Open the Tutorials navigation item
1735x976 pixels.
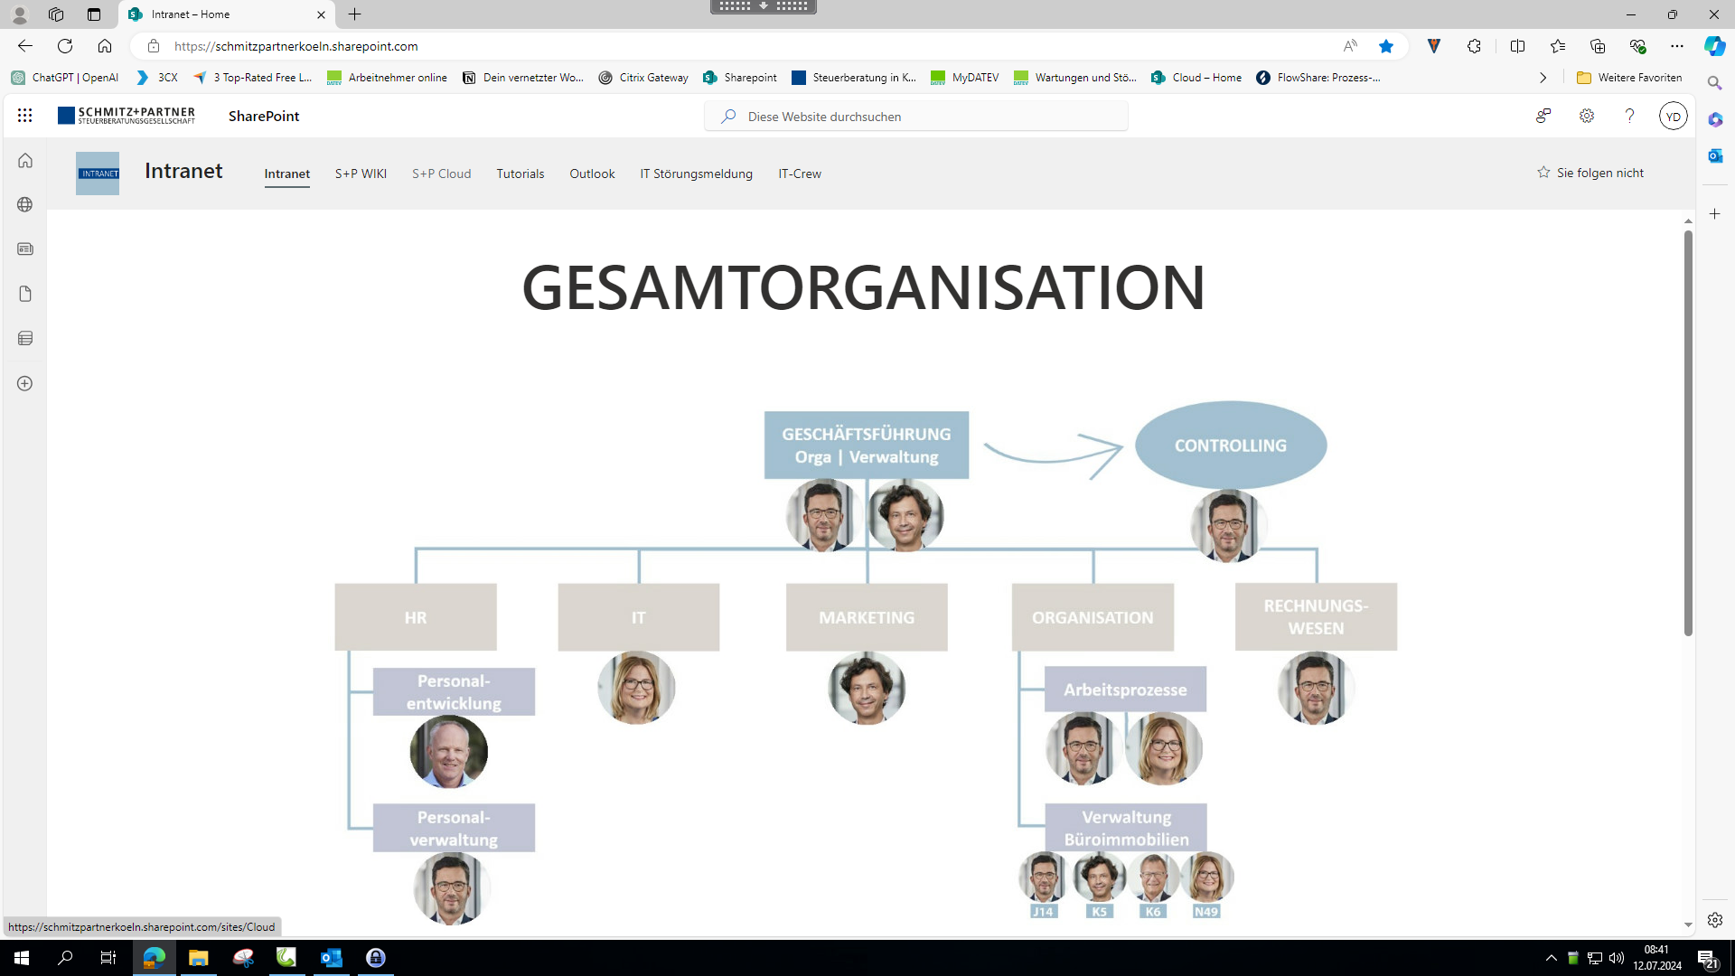520,174
